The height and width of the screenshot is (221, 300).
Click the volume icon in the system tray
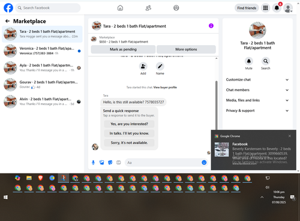pos(268,187)
